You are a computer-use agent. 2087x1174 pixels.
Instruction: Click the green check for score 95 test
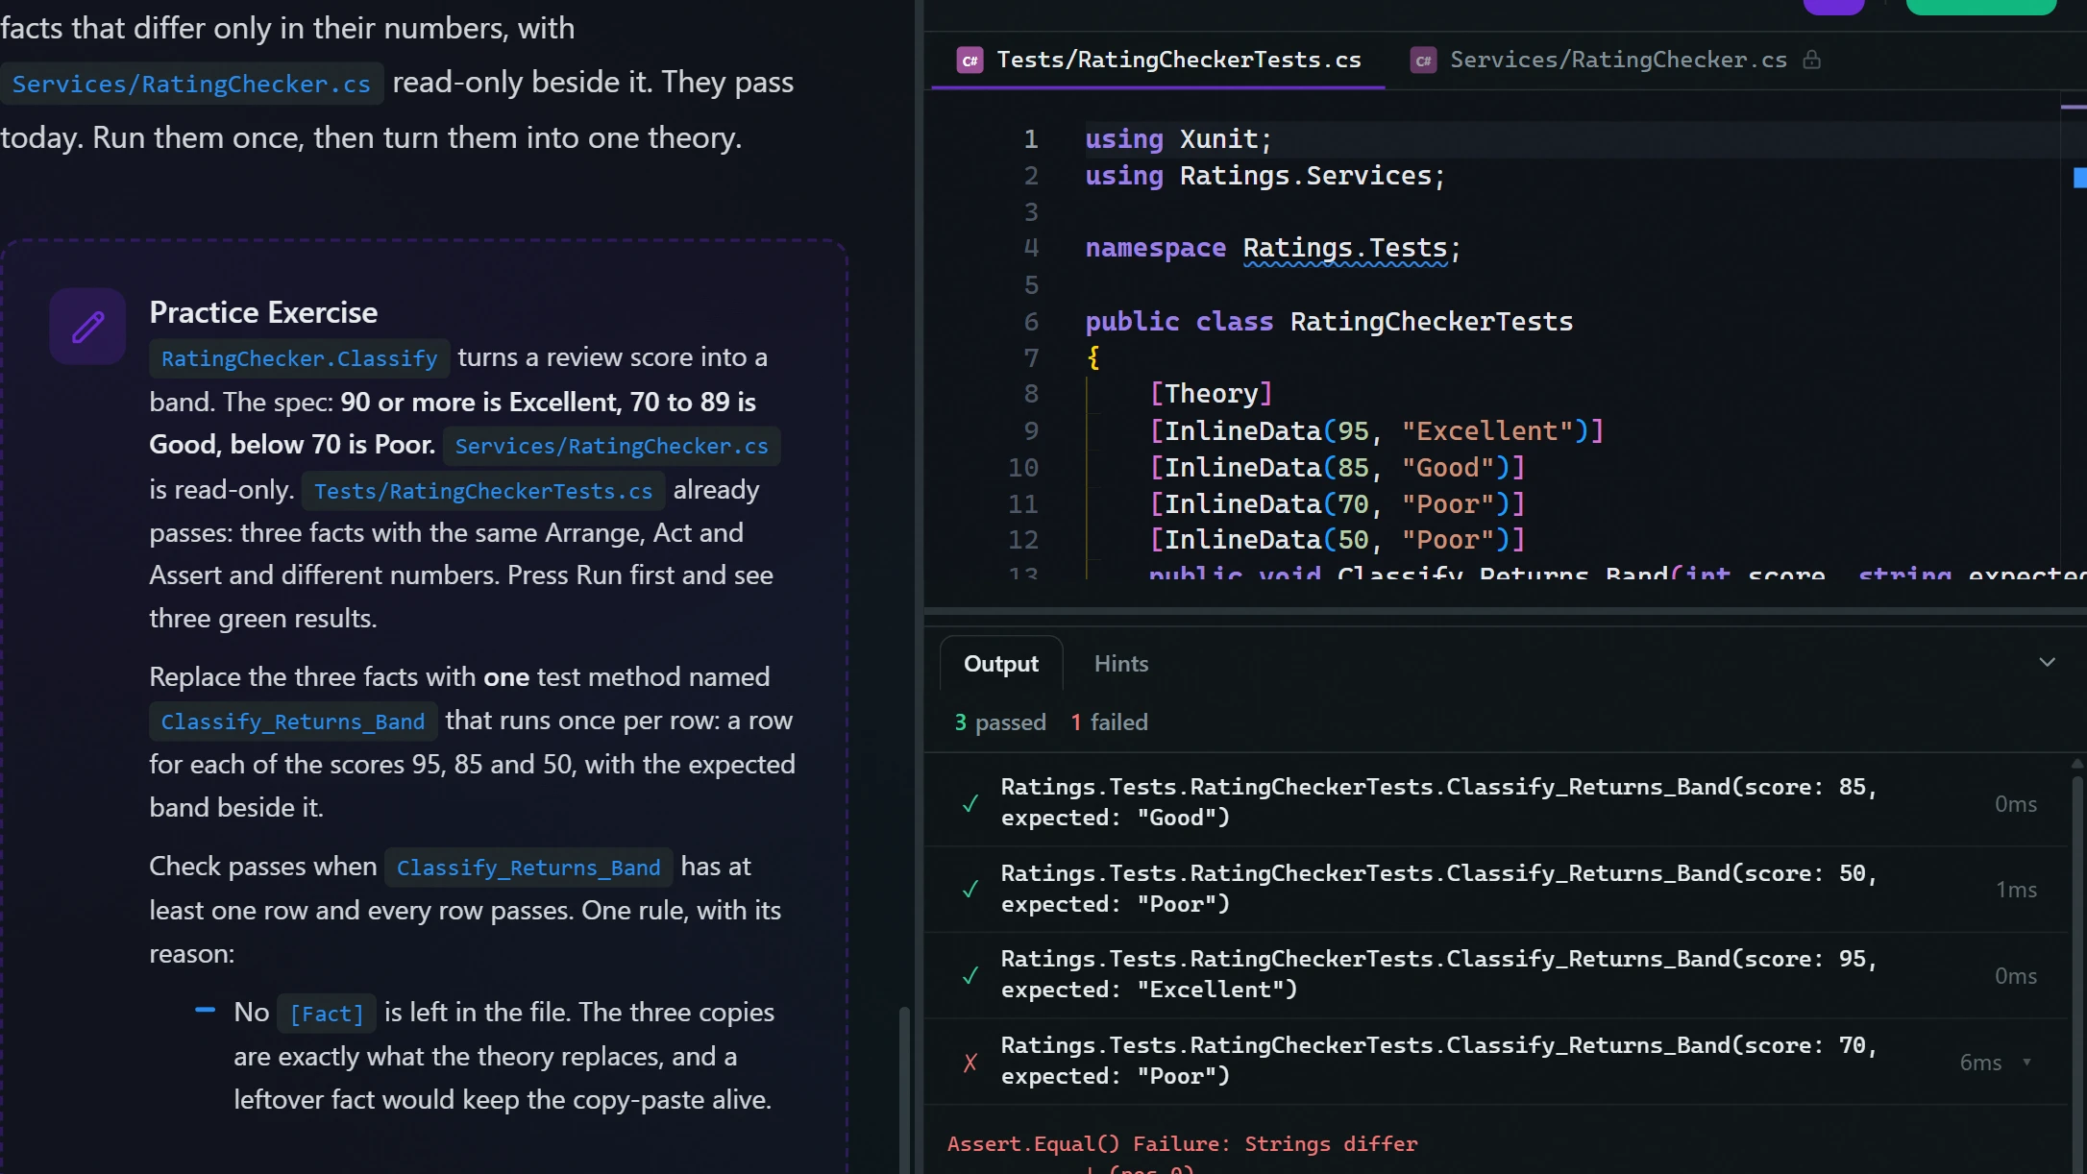coord(970,975)
